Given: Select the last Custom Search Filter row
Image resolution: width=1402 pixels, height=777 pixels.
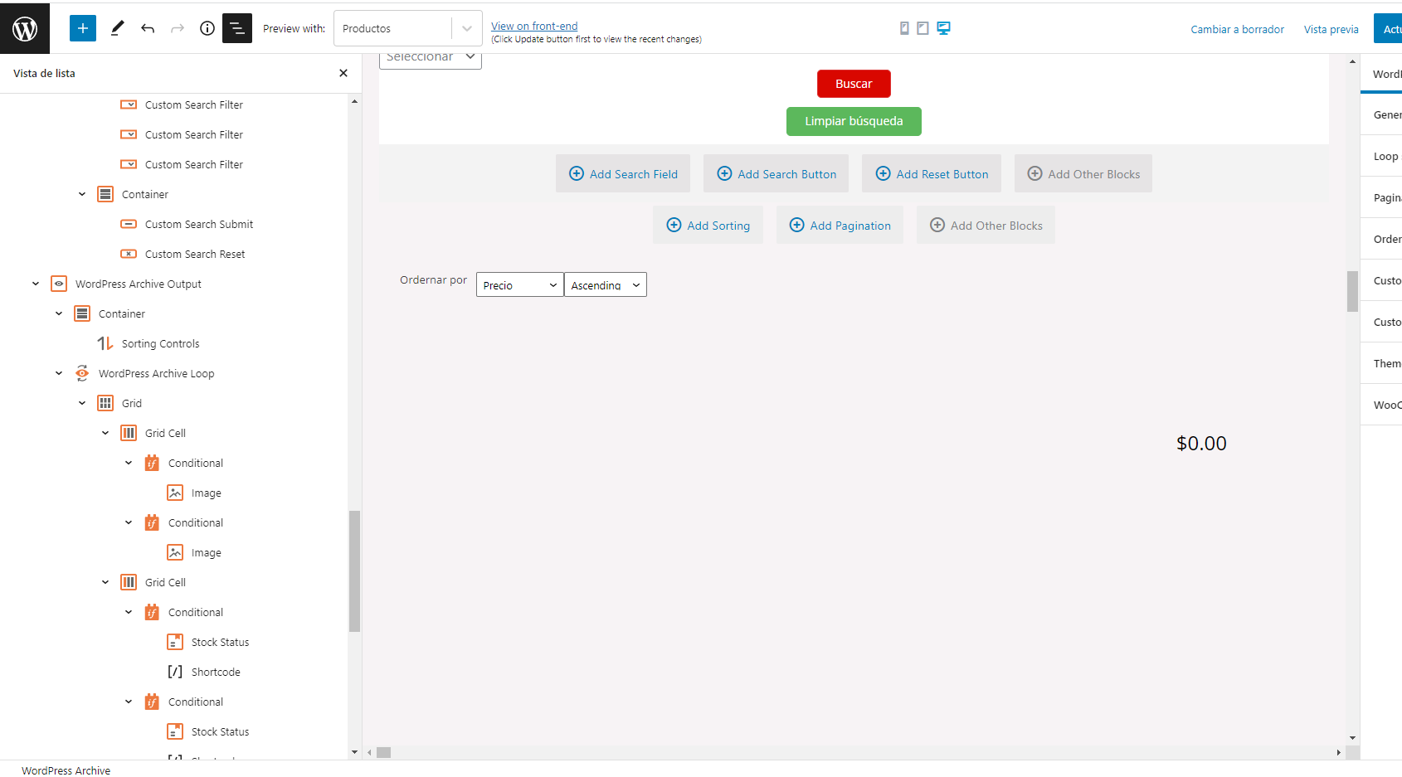Looking at the screenshot, I should 174,164.
